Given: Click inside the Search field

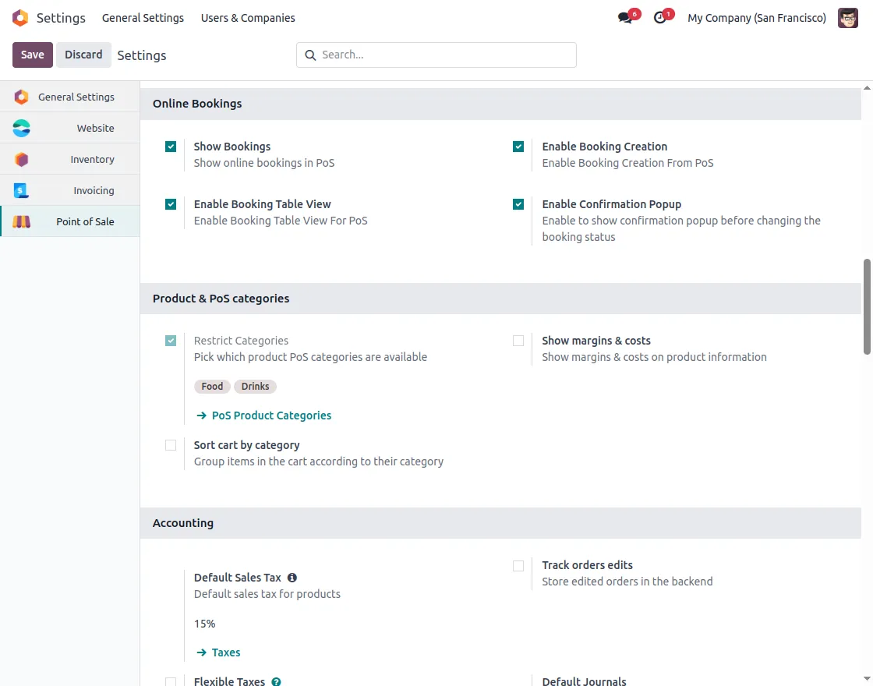Looking at the screenshot, I should click(x=436, y=55).
